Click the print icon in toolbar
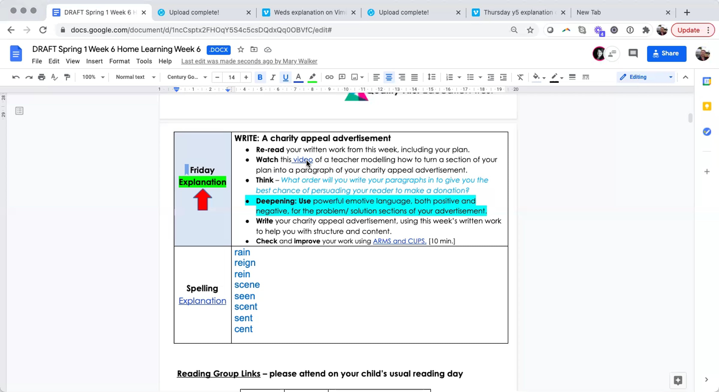This screenshot has width=719, height=392. [x=42, y=77]
